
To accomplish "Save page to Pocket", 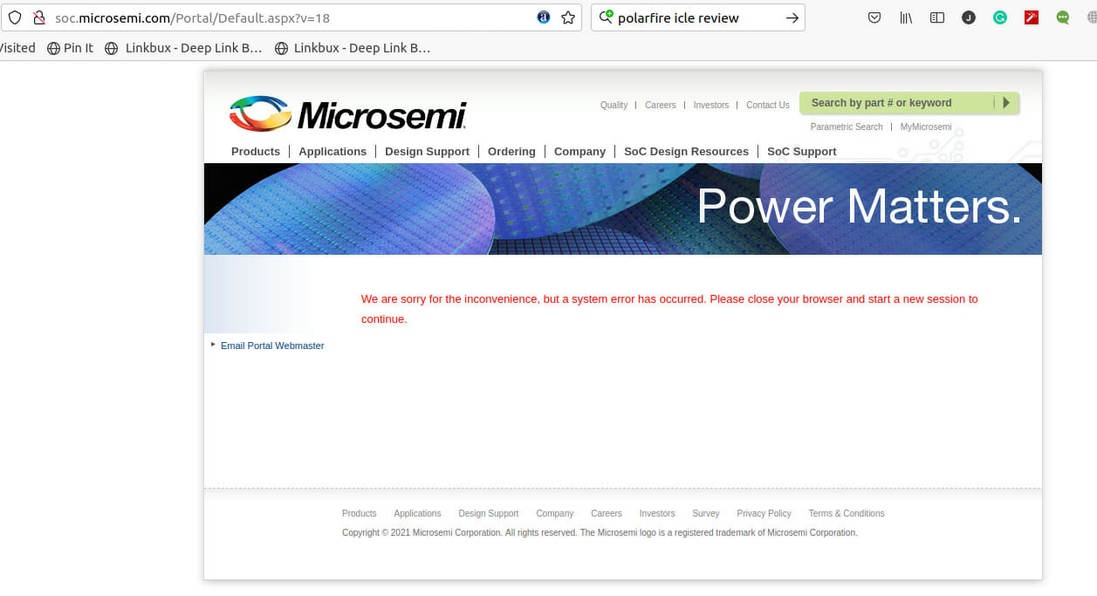I will point(874,17).
